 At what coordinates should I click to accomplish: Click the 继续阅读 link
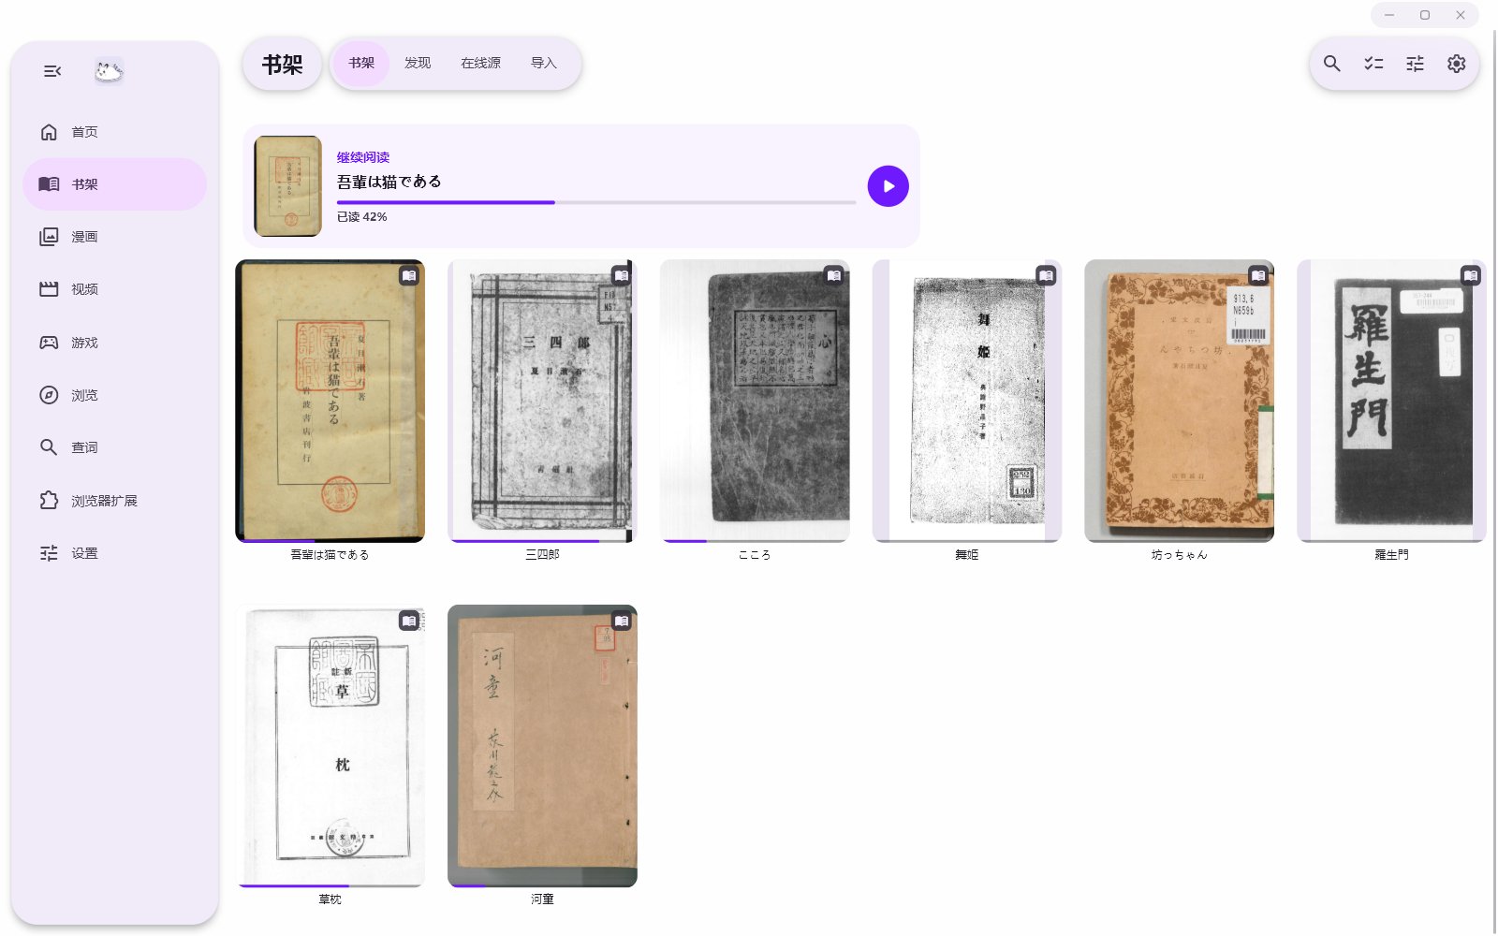[x=363, y=157]
